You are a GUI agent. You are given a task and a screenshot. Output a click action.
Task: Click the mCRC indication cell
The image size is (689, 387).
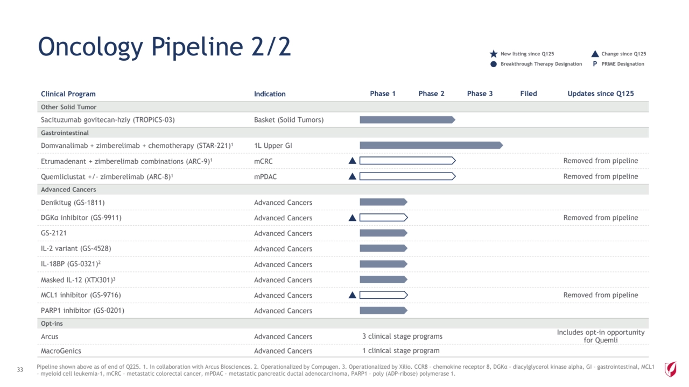click(x=264, y=161)
